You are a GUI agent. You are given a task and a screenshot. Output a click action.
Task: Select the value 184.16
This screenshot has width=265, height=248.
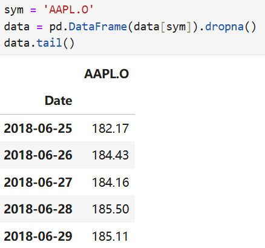click(x=110, y=182)
